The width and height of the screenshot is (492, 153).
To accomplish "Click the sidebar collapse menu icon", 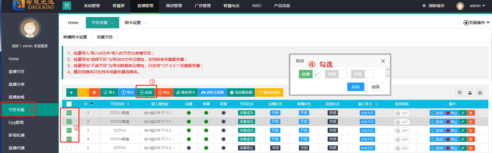I will click(x=67, y=6).
